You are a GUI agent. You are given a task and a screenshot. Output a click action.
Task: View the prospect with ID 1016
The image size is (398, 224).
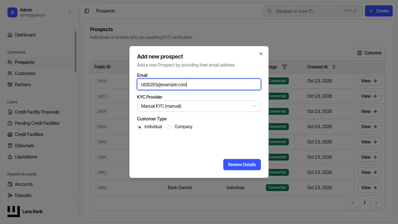pos(369,127)
